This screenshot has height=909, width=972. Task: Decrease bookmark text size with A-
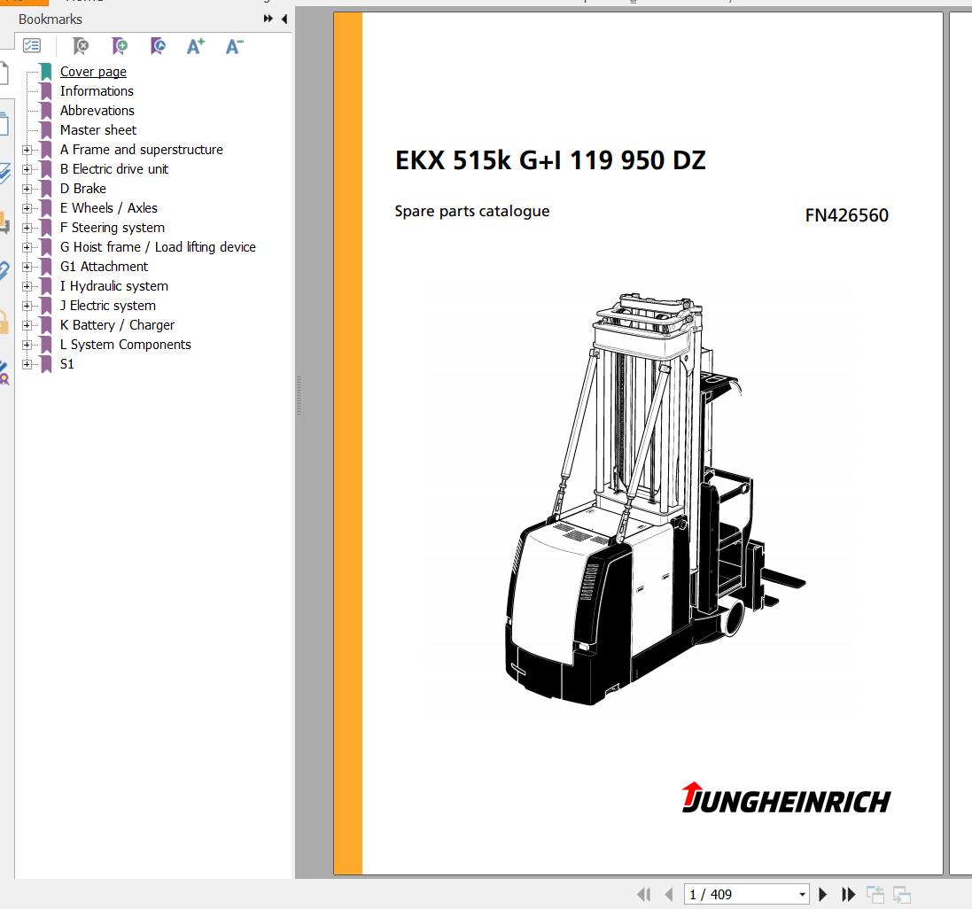click(x=234, y=46)
